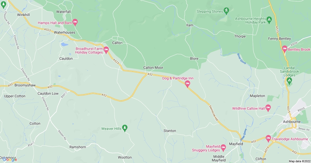Click the Hamps Hall and Barn lodging pin
The height and width of the screenshot is (163, 311).
[75, 22]
